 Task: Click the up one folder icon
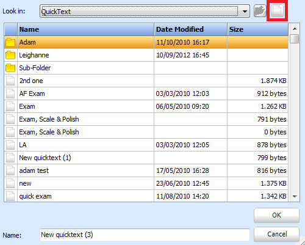pyautogui.click(x=260, y=11)
